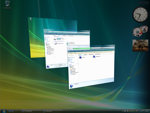Select CD-Laufwerk (D:) drive icon
The height and width of the screenshot is (113, 150).
[x=68, y=43]
